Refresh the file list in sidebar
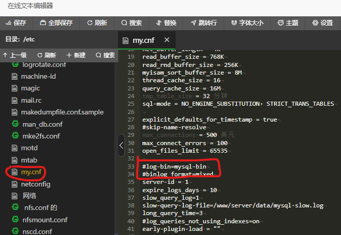 point(46,55)
